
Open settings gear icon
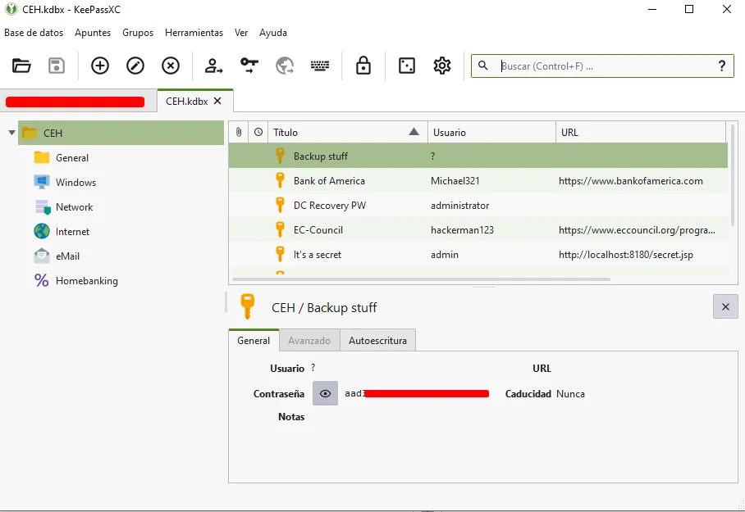tap(442, 66)
